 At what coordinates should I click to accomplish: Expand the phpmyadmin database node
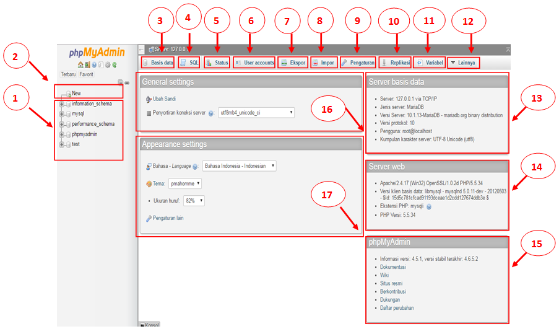62,134
